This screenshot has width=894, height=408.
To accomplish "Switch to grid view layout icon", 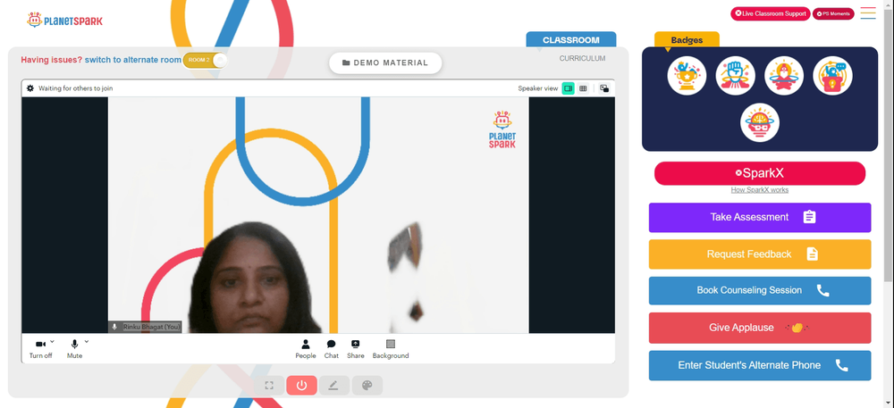I will coord(583,88).
